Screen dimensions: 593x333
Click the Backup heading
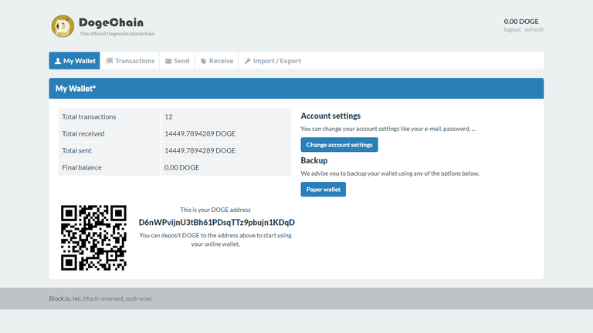314,160
